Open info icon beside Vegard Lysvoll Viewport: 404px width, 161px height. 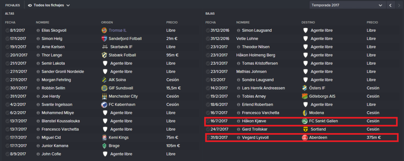click(x=239, y=138)
